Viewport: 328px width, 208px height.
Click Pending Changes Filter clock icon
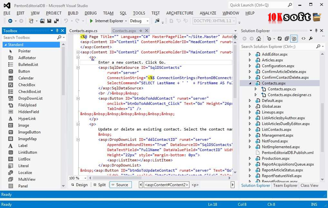[269, 39]
